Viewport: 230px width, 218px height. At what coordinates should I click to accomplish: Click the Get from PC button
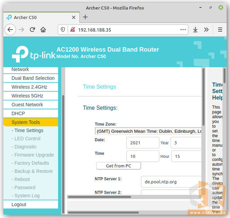click(119, 166)
